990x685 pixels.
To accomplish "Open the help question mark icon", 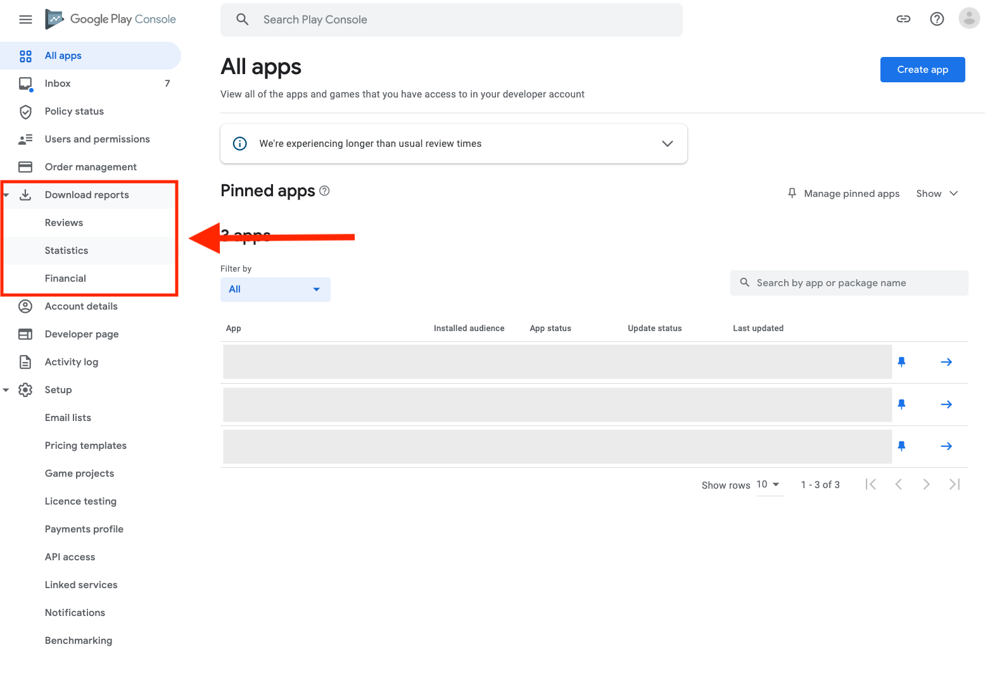I will coord(937,19).
